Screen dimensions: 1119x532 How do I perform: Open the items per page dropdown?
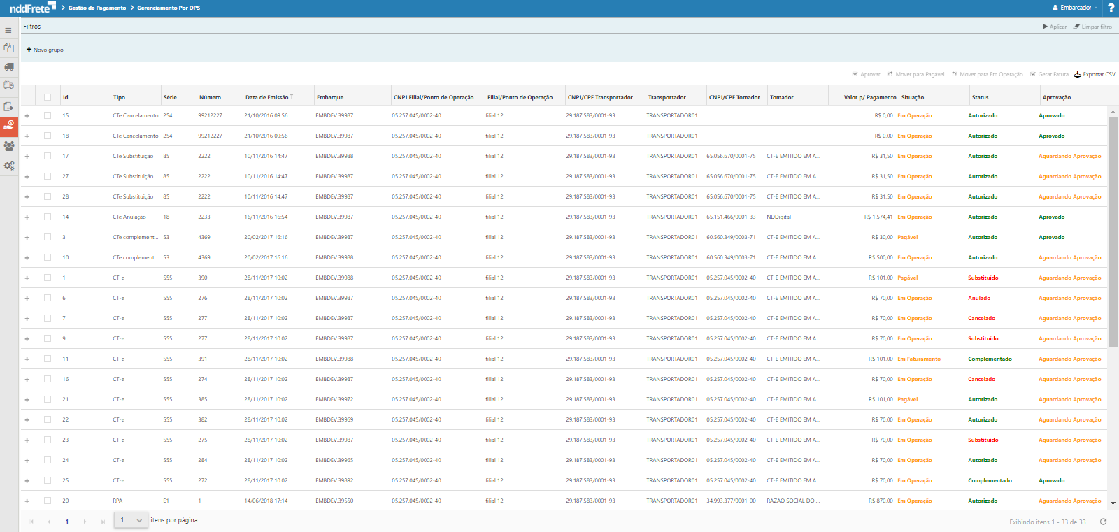point(131,520)
